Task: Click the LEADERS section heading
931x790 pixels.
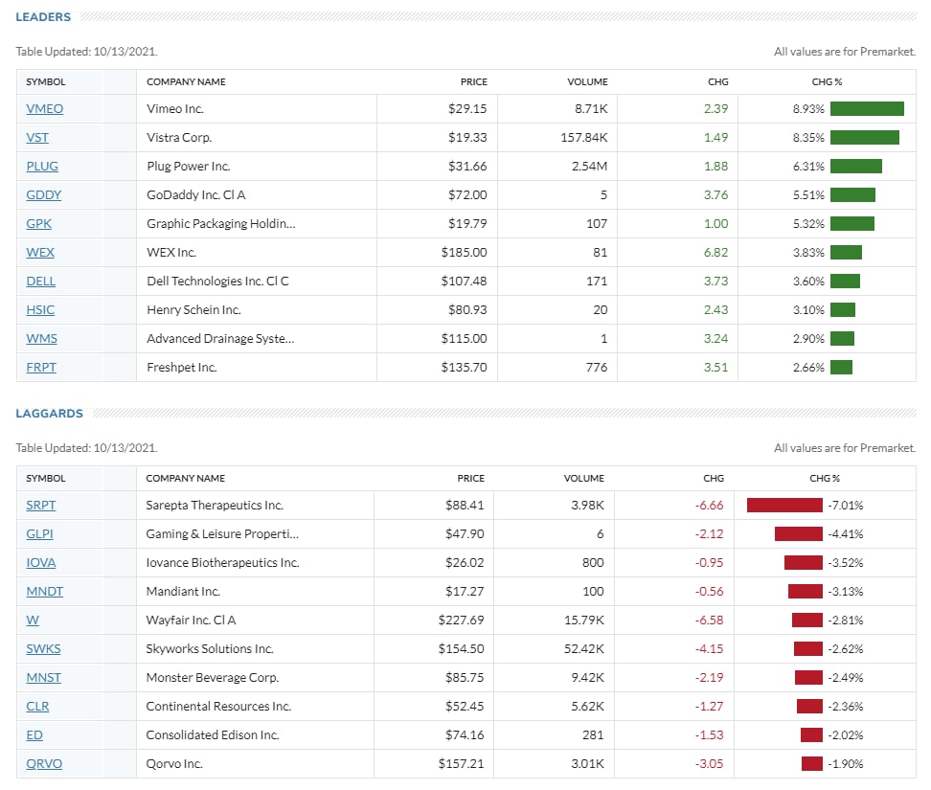Action: click(43, 17)
